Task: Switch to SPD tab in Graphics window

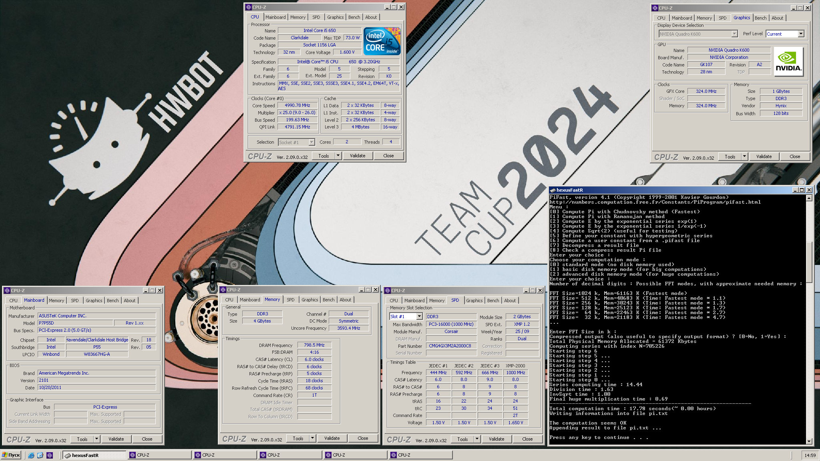Action: coord(722,18)
